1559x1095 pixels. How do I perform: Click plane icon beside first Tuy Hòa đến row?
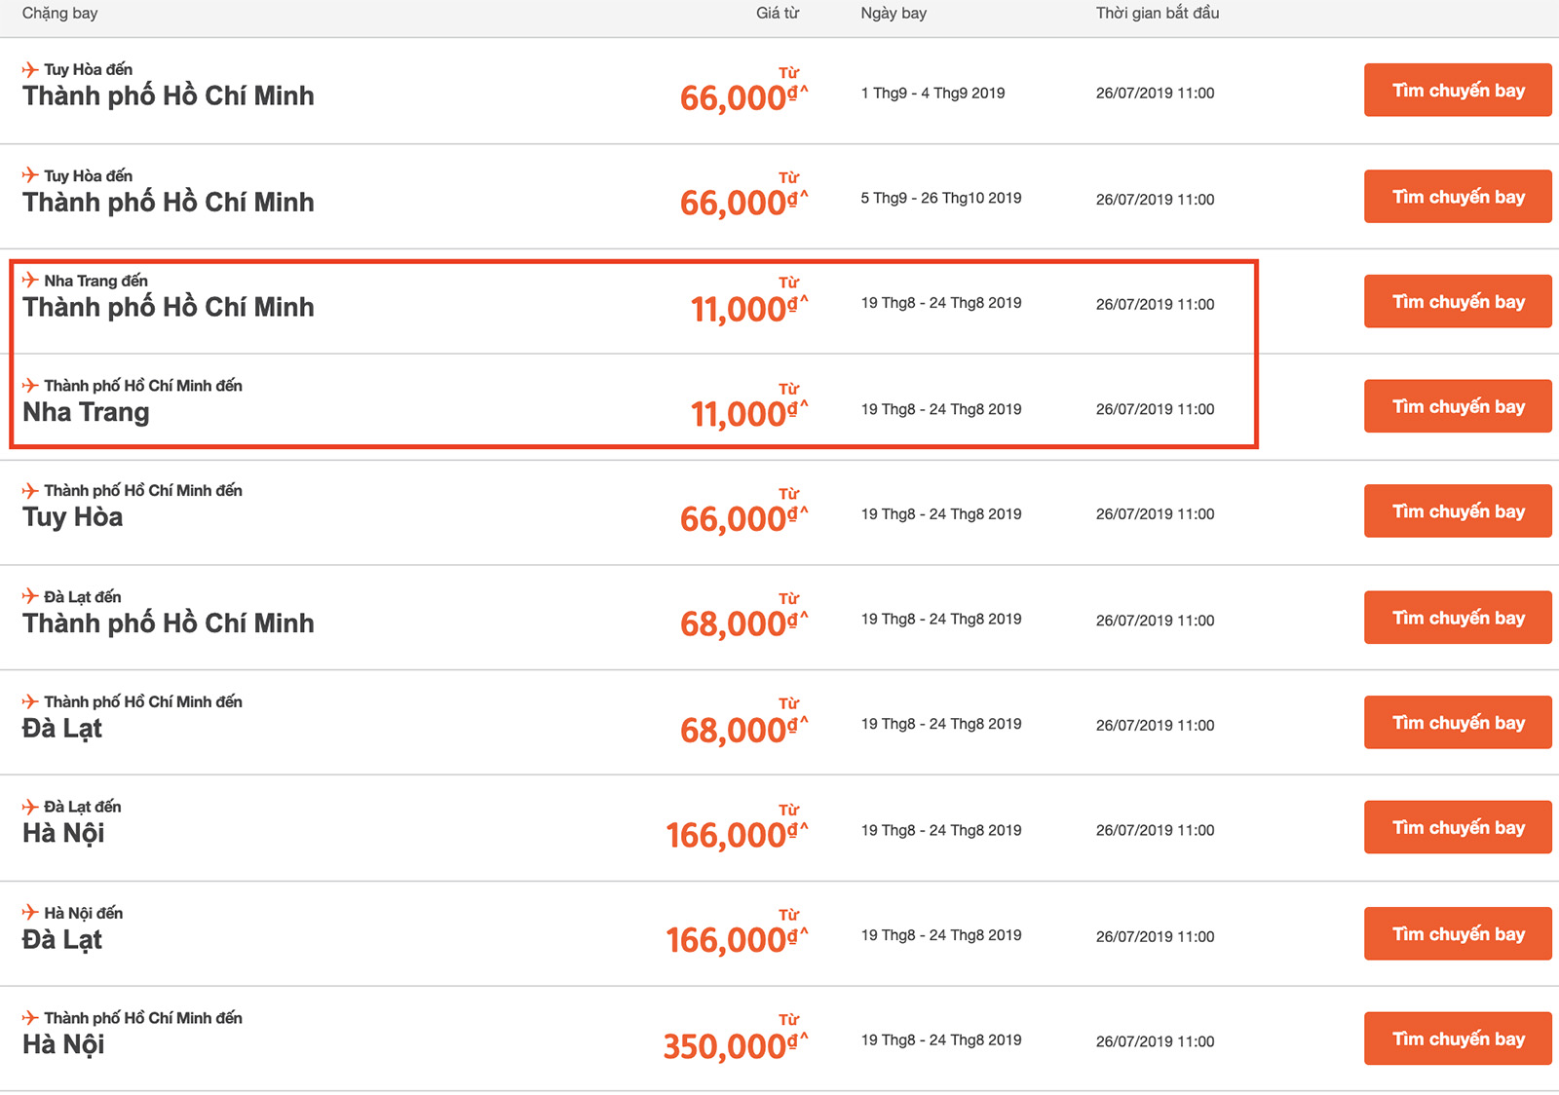(x=30, y=69)
